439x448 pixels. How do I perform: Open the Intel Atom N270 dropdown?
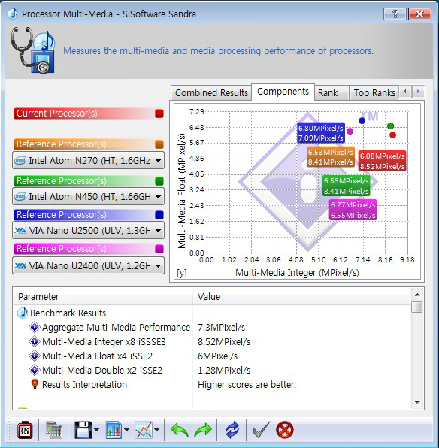click(x=88, y=161)
